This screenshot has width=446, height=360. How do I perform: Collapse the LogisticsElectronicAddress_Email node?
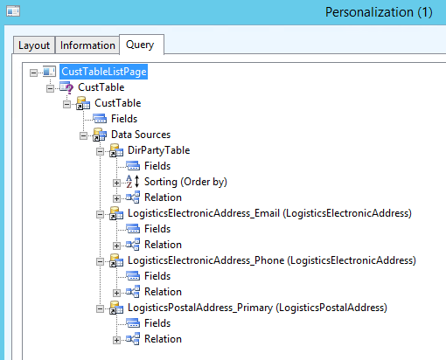click(x=100, y=214)
